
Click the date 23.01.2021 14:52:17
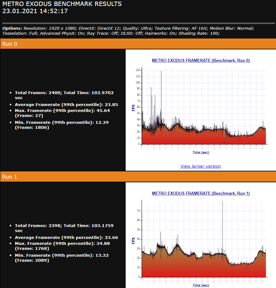(x=35, y=11)
